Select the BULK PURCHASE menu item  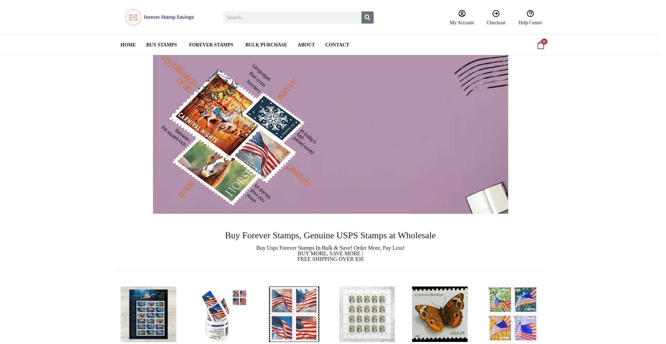pyautogui.click(x=266, y=45)
